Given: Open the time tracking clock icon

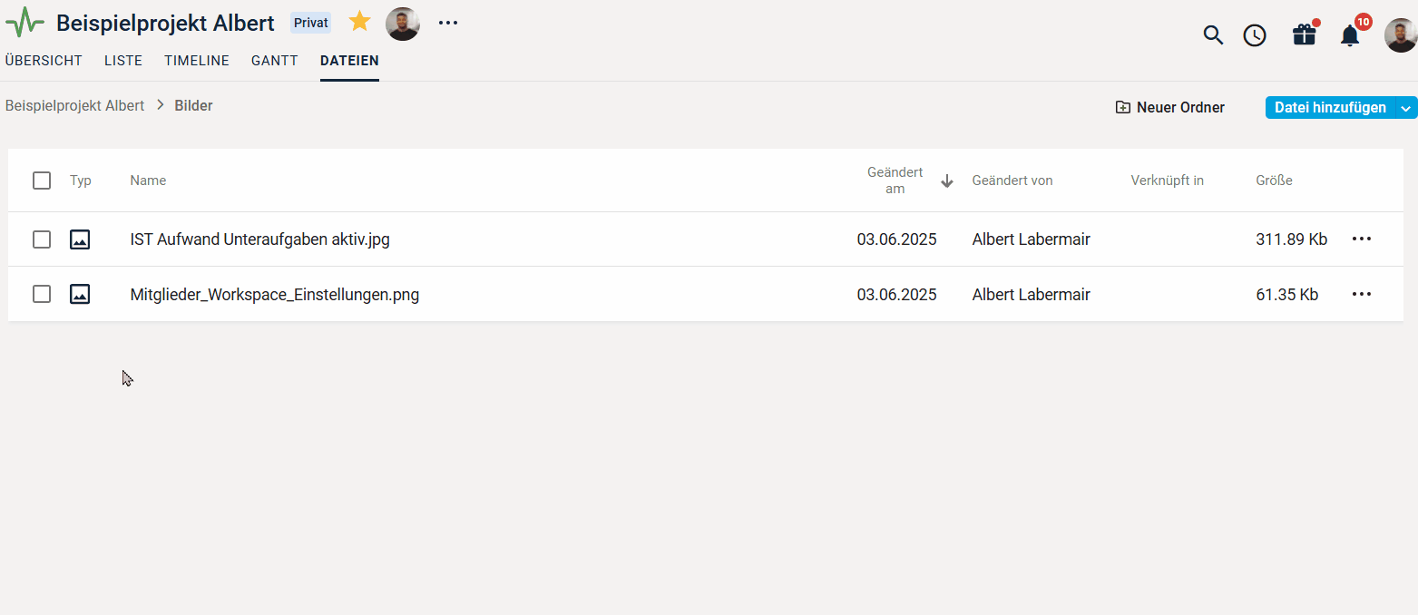Looking at the screenshot, I should [1255, 35].
